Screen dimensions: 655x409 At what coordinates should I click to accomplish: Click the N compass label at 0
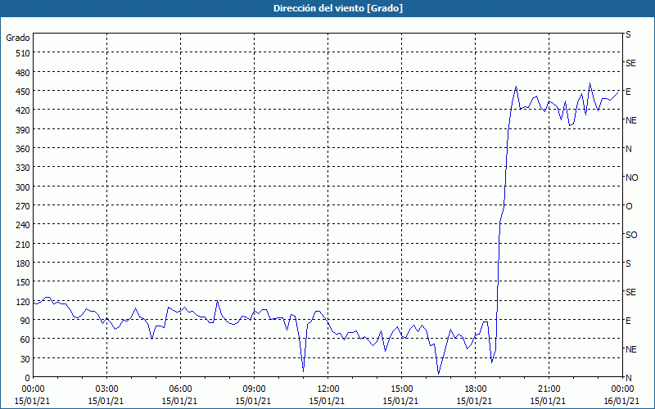628,378
